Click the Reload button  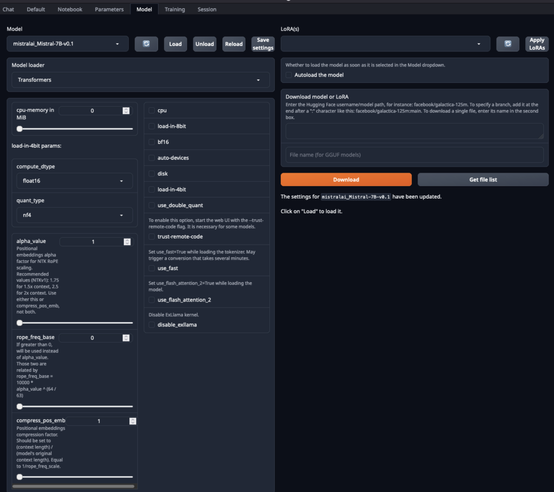(234, 44)
